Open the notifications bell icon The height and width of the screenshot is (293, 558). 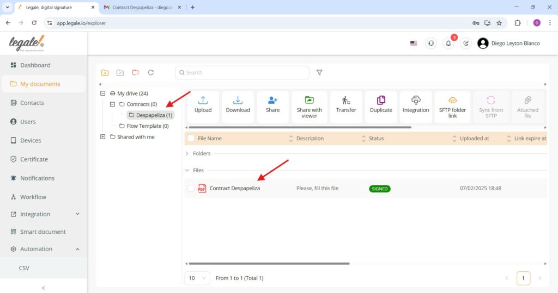[448, 43]
